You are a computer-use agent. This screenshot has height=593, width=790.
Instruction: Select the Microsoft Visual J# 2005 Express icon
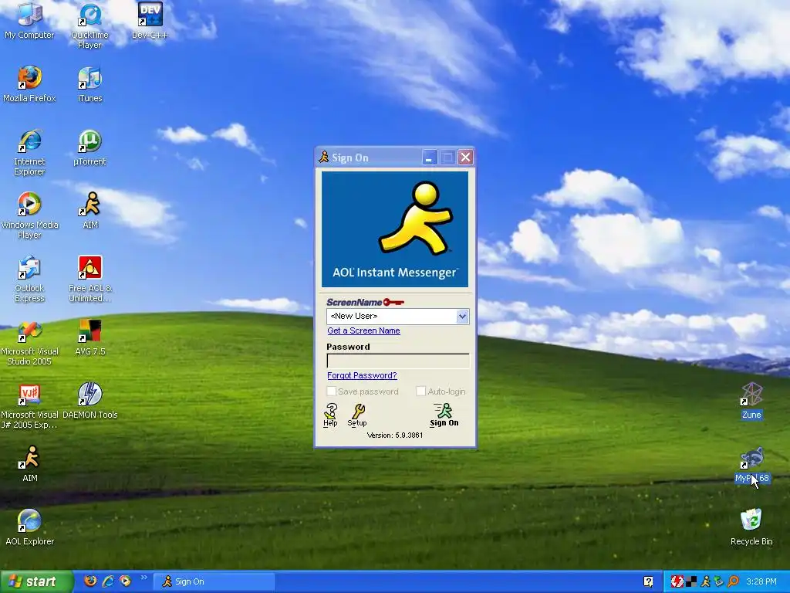[x=29, y=405]
